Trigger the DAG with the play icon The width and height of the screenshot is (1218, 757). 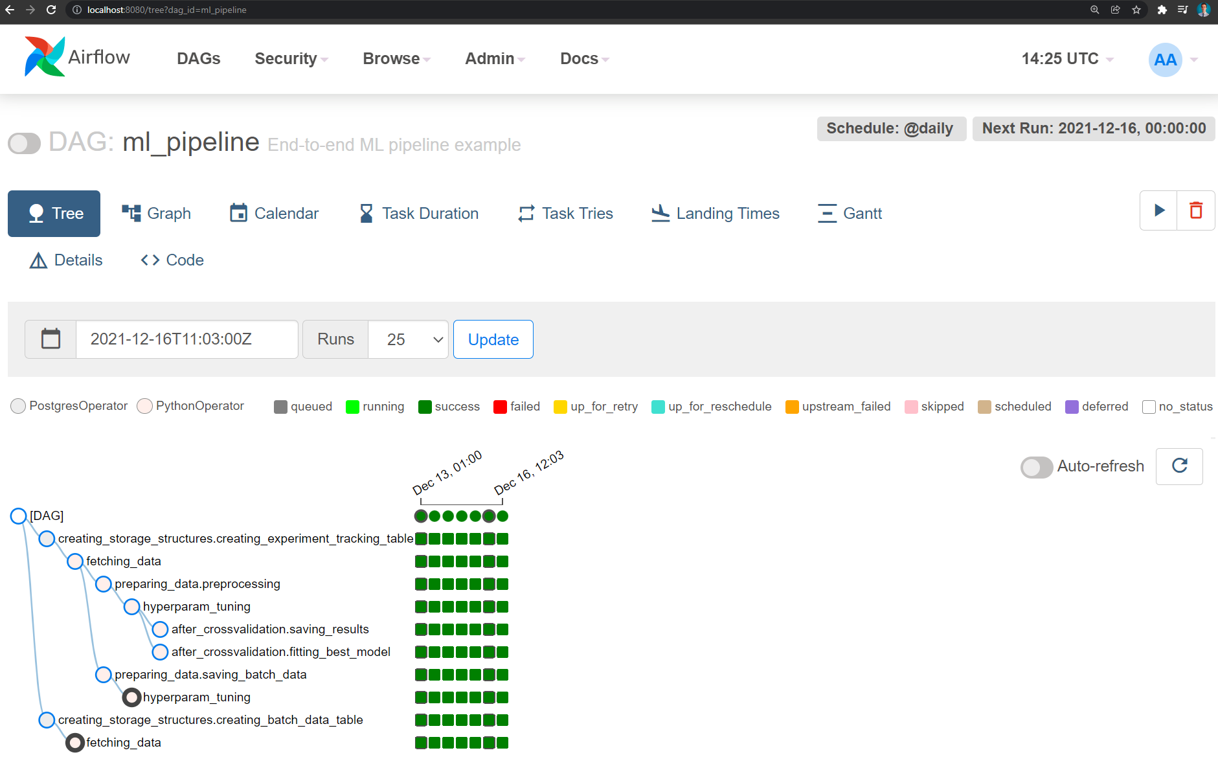pos(1158,210)
